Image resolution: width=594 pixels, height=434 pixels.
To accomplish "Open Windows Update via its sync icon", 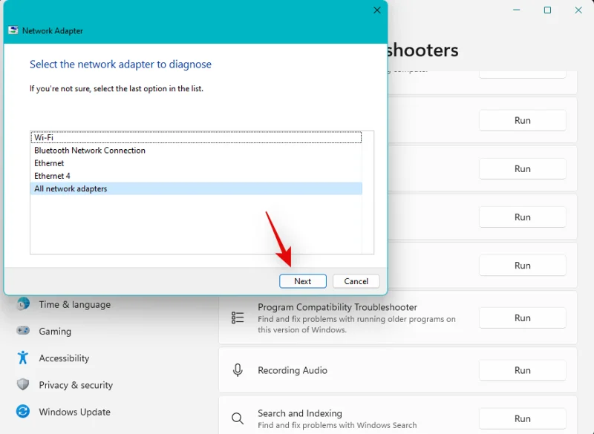I will tap(23, 412).
